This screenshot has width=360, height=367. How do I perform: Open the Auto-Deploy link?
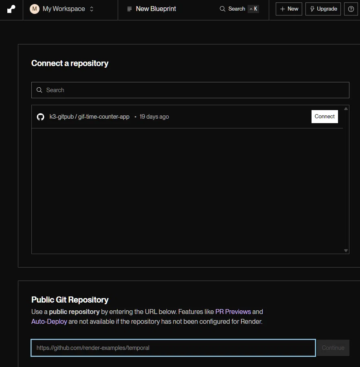pyautogui.click(x=49, y=322)
